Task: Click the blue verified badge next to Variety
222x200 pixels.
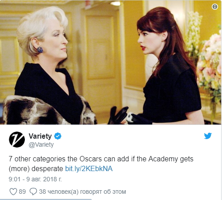Action: click(58, 136)
